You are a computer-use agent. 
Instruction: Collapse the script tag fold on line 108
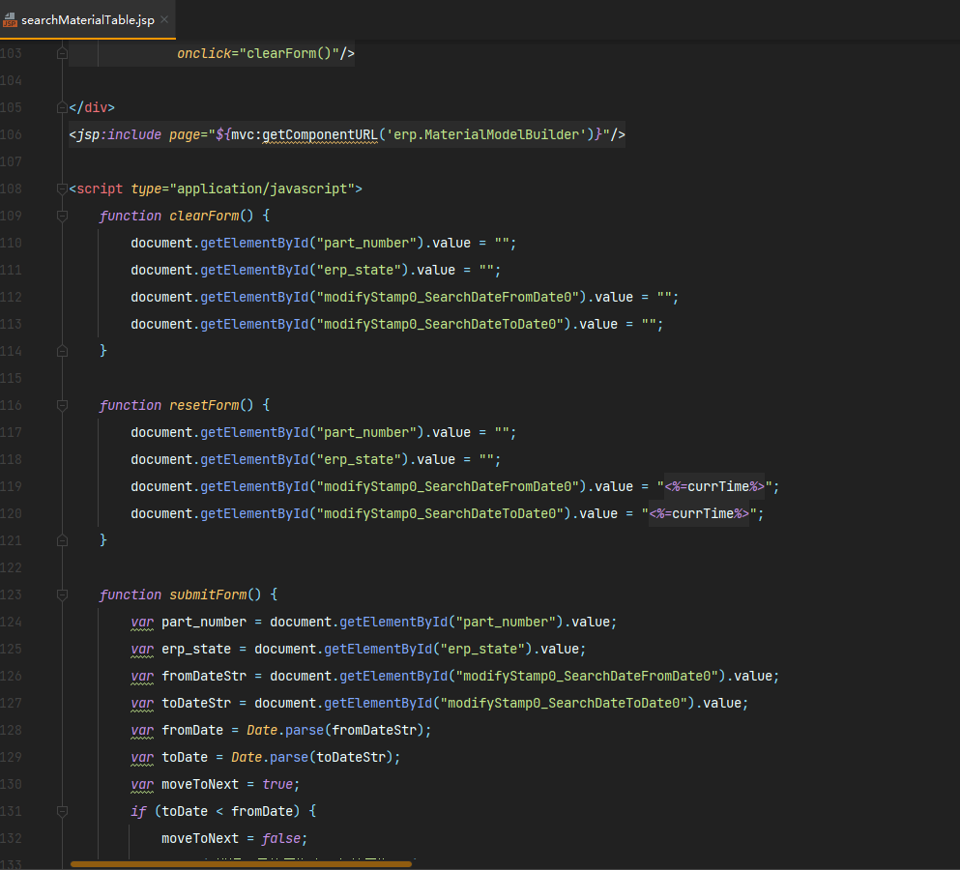pyautogui.click(x=62, y=188)
